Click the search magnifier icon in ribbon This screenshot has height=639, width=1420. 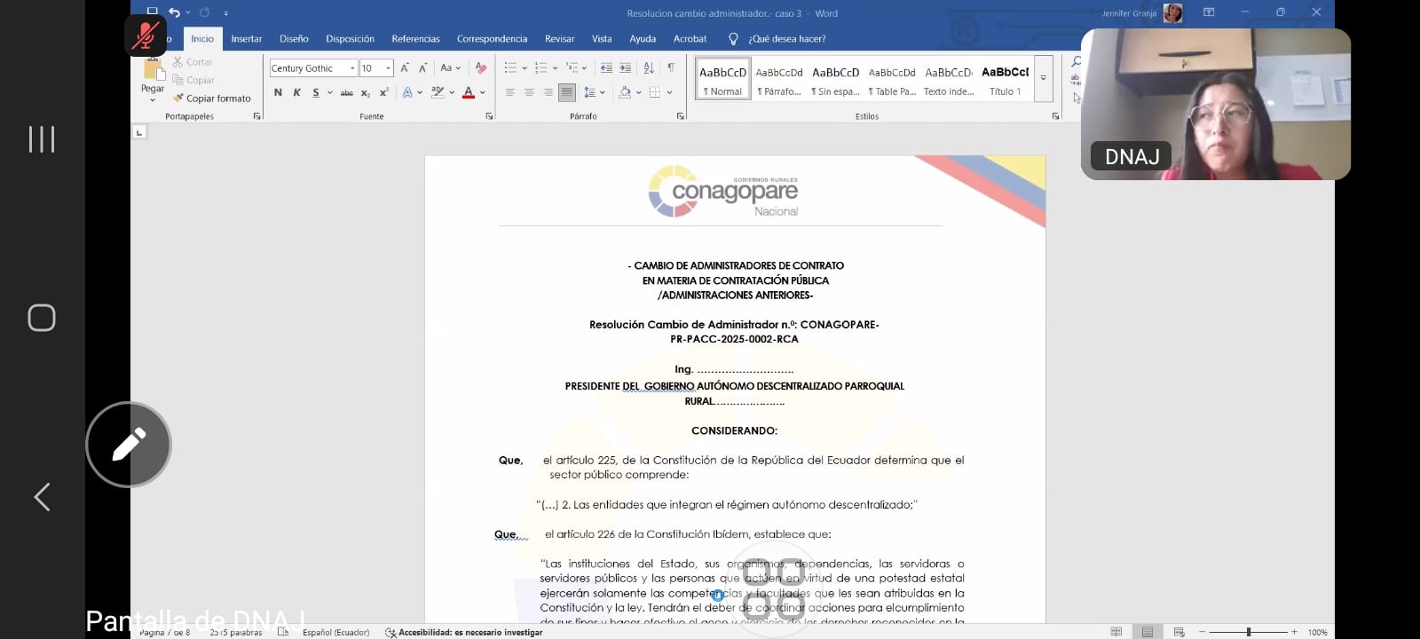click(1076, 62)
